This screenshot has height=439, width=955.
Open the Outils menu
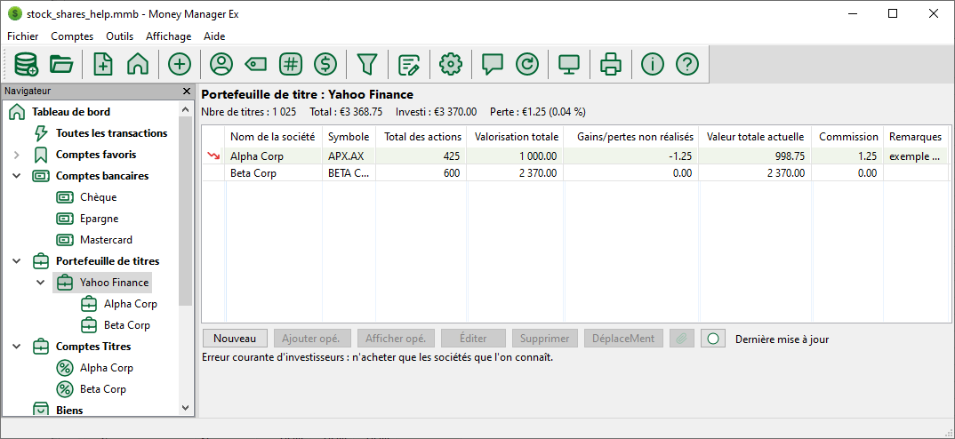click(119, 36)
